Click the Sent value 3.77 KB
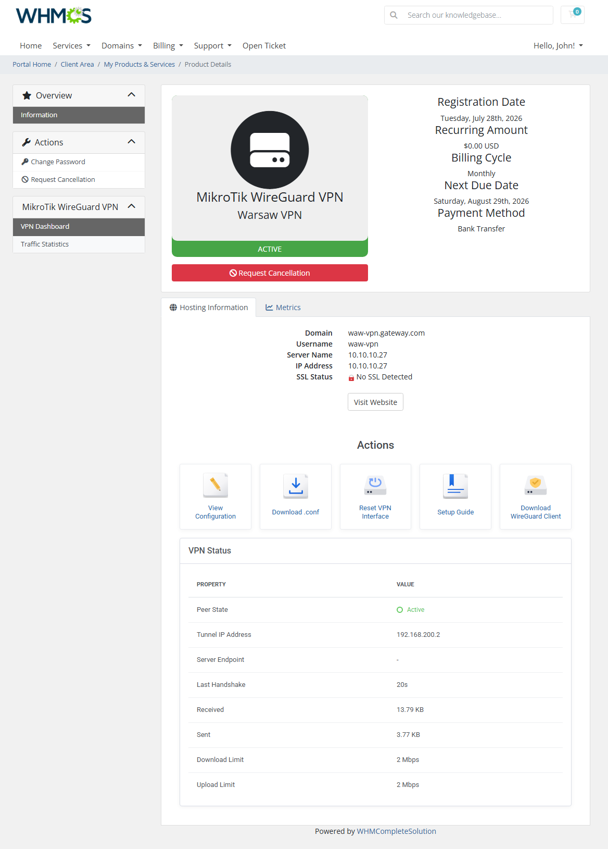 point(408,735)
